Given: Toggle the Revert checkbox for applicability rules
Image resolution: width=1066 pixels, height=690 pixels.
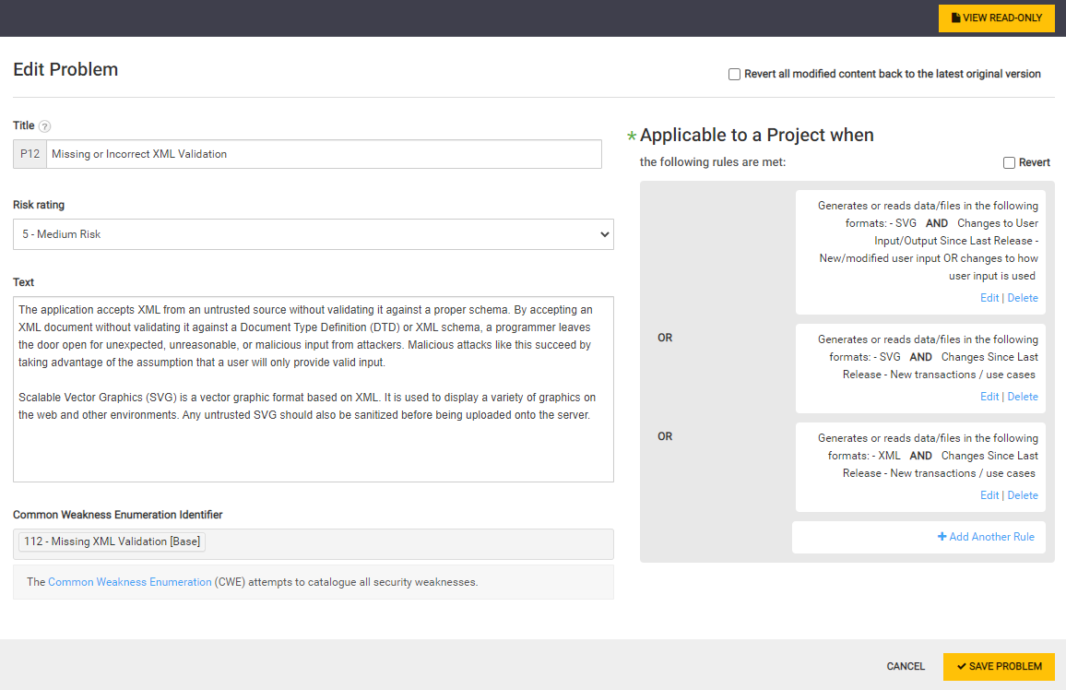Looking at the screenshot, I should pos(1009,162).
